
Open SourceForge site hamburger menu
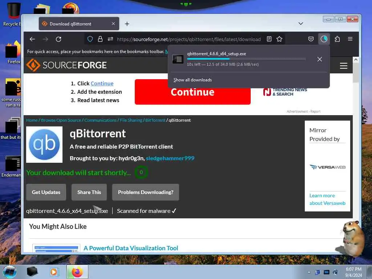(x=344, y=66)
